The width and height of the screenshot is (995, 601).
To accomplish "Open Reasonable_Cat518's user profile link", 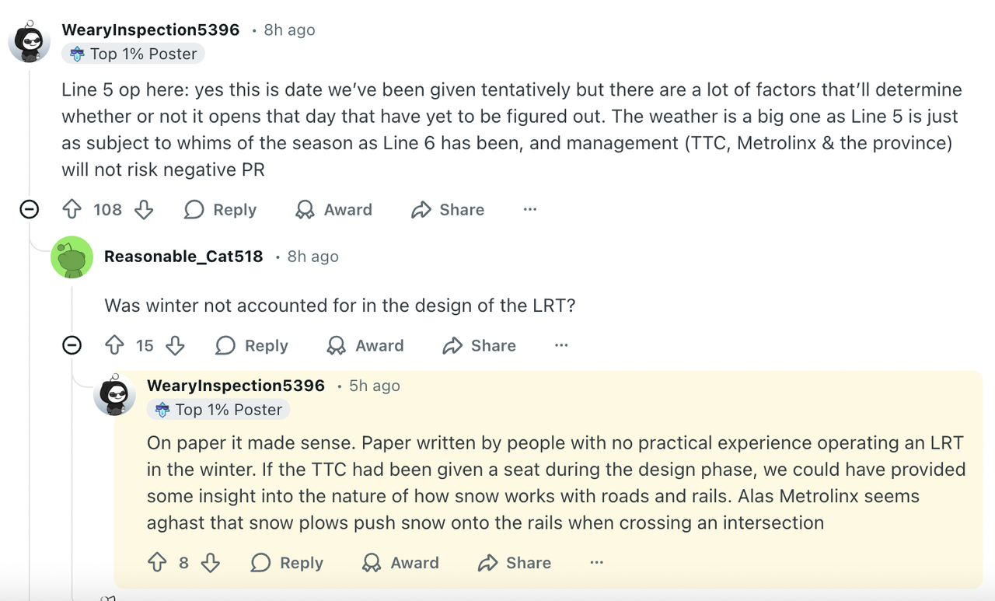I will tap(183, 257).
